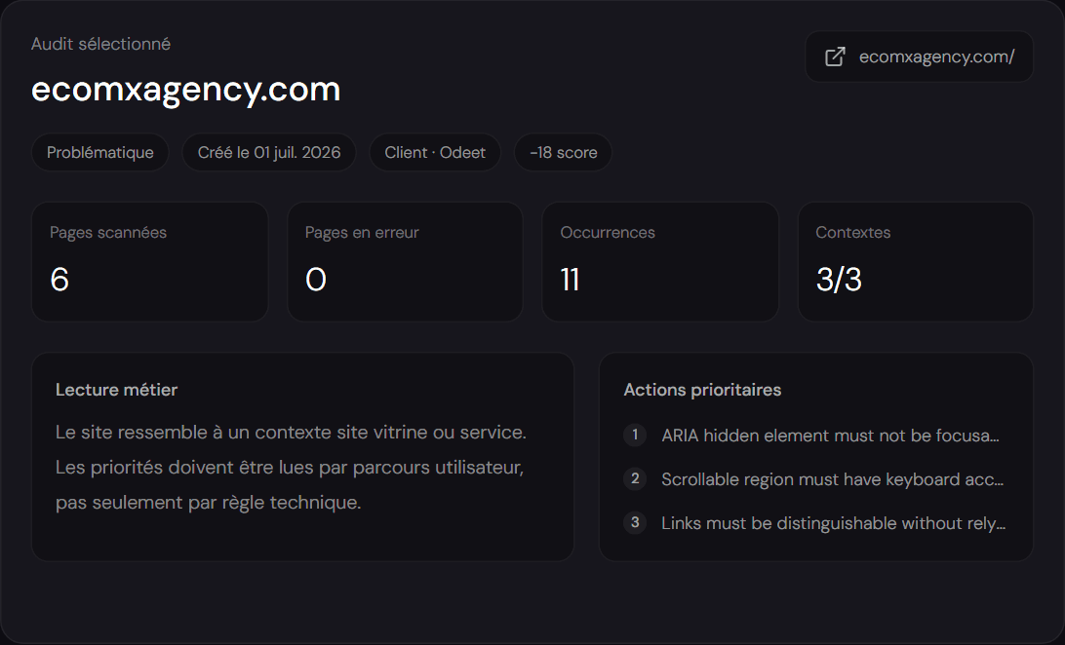Click the number 3 priority badge
Image resolution: width=1065 pixels, height=645 pixels.
(x=635, y=522)
